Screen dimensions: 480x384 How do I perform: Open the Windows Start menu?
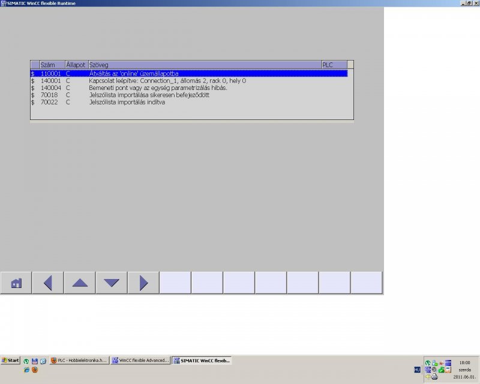coord(10,360)
